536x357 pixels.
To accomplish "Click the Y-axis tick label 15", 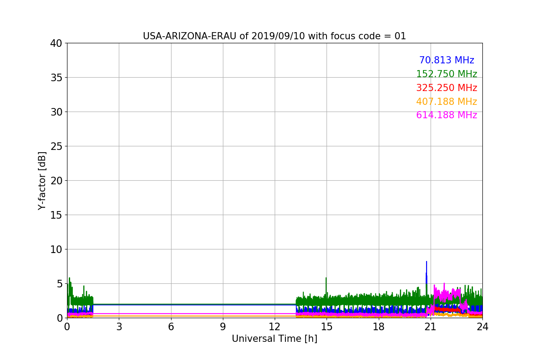I will (56, 215).
